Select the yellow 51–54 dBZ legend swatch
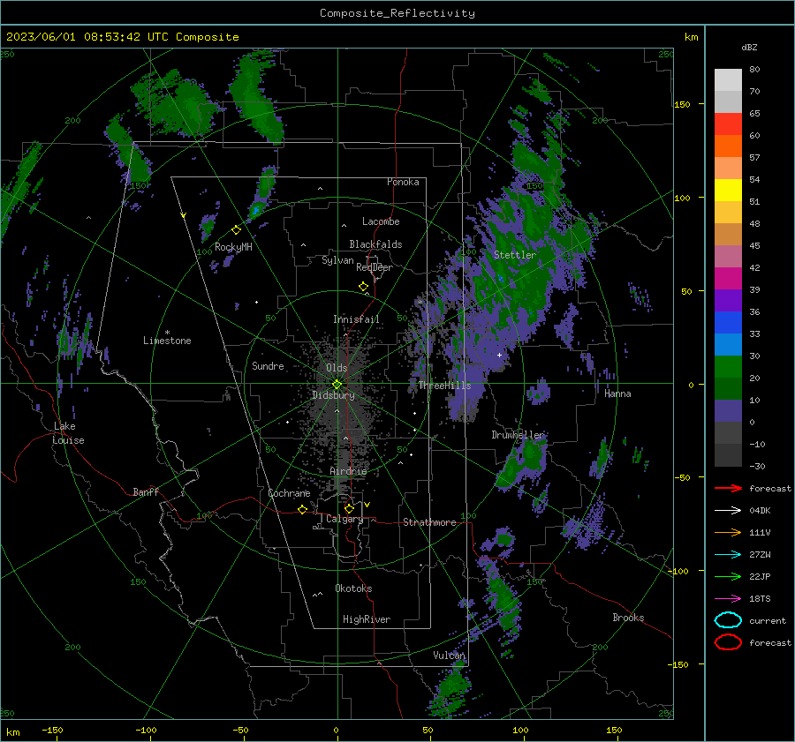The height and width of the screenshot is (742, 795). click(728, 191)
